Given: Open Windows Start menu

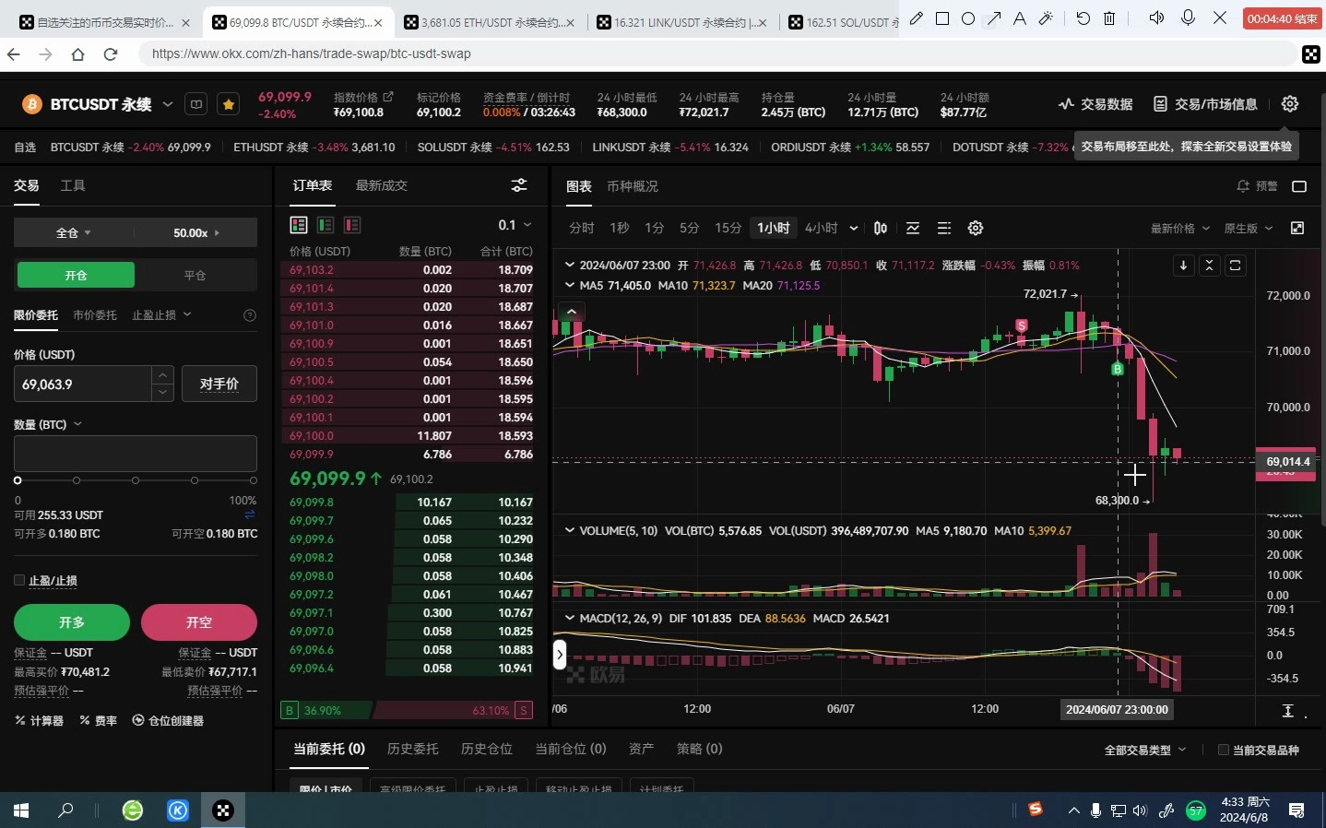Looking at the screenshot, I should click(x=21, y=810).
